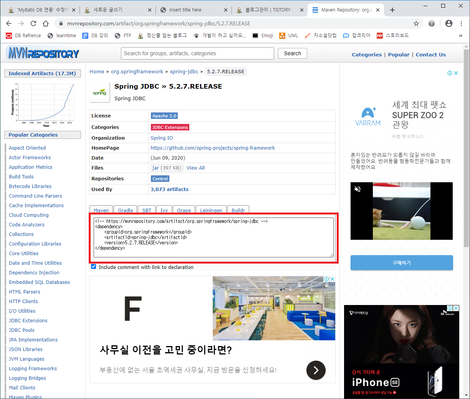Viewport: 470px width, 399px height.
Task: Open the DB Refrence bookmark
Action: tap(23, 36)
